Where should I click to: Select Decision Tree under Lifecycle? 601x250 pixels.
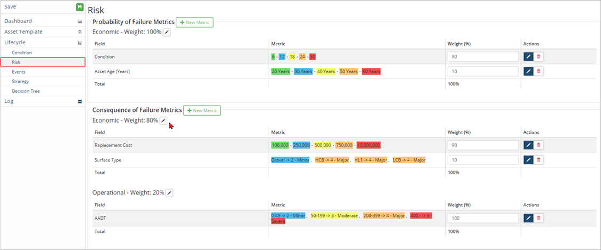pyautogui.click(x=26, y=91)
